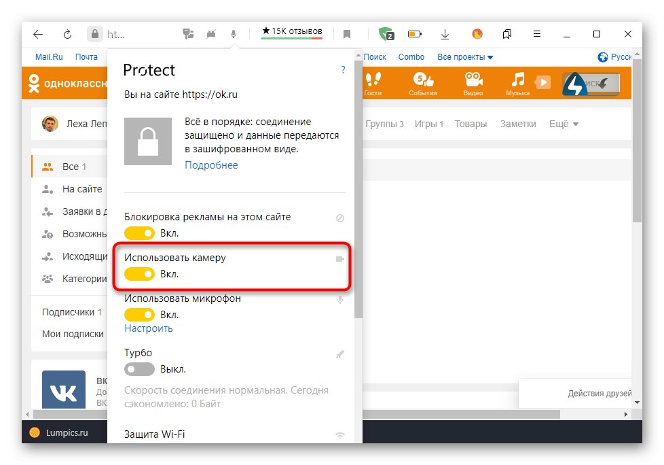Click the camera permission icon in address bar
This screenshot has width=664, height=465.
click(211, 34)
